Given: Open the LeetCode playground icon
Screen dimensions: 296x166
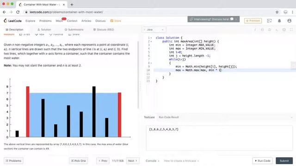Looking at the screenshot, I should [269, 21].
